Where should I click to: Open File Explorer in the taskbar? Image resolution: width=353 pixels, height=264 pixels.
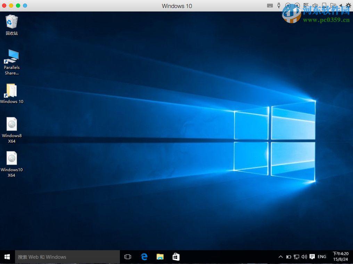pos(160,257)
